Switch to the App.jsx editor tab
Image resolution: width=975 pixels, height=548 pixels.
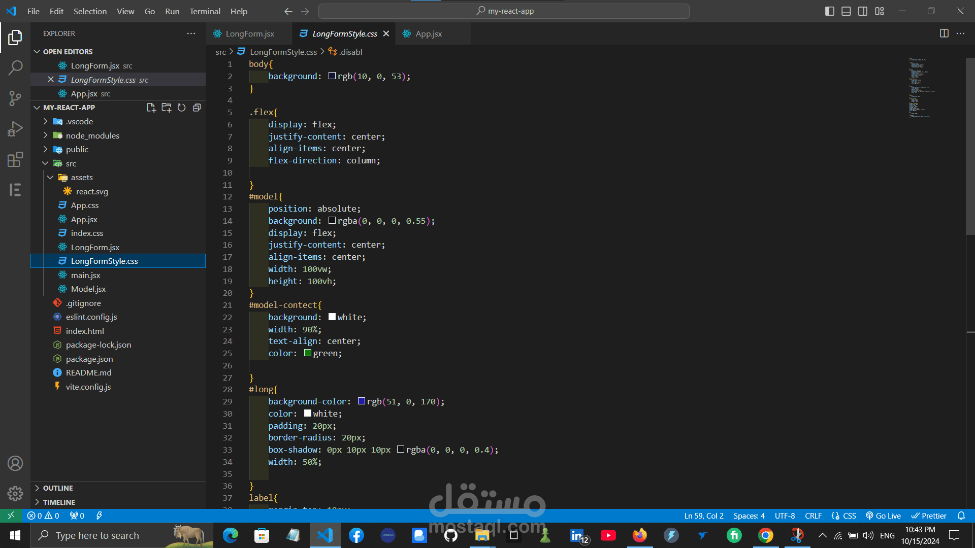point(428,33)
